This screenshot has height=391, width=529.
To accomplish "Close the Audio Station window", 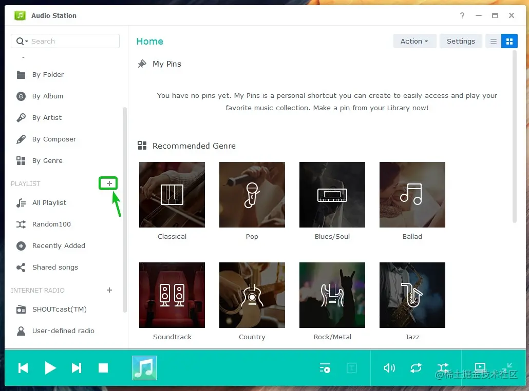I will tap(512, 15).
